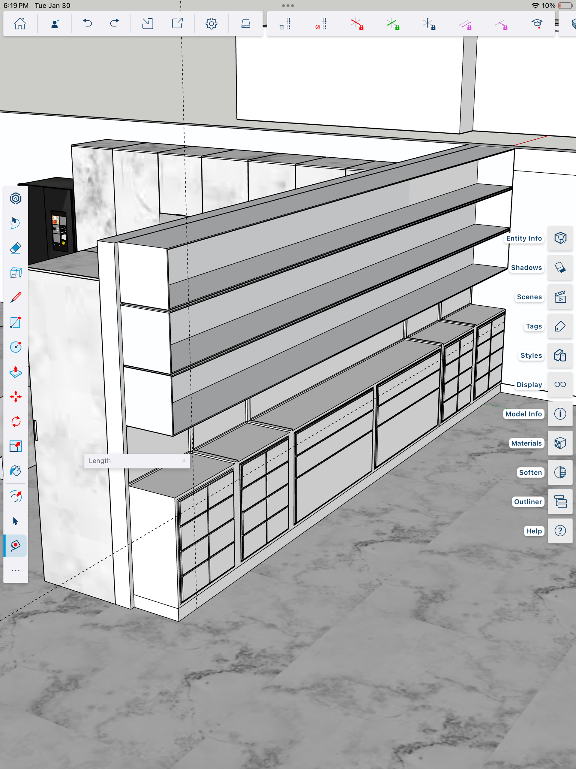Screen dimensions: 576x769
Task: Select the Rectangle drawing tool
Action: tap(16, 322)
